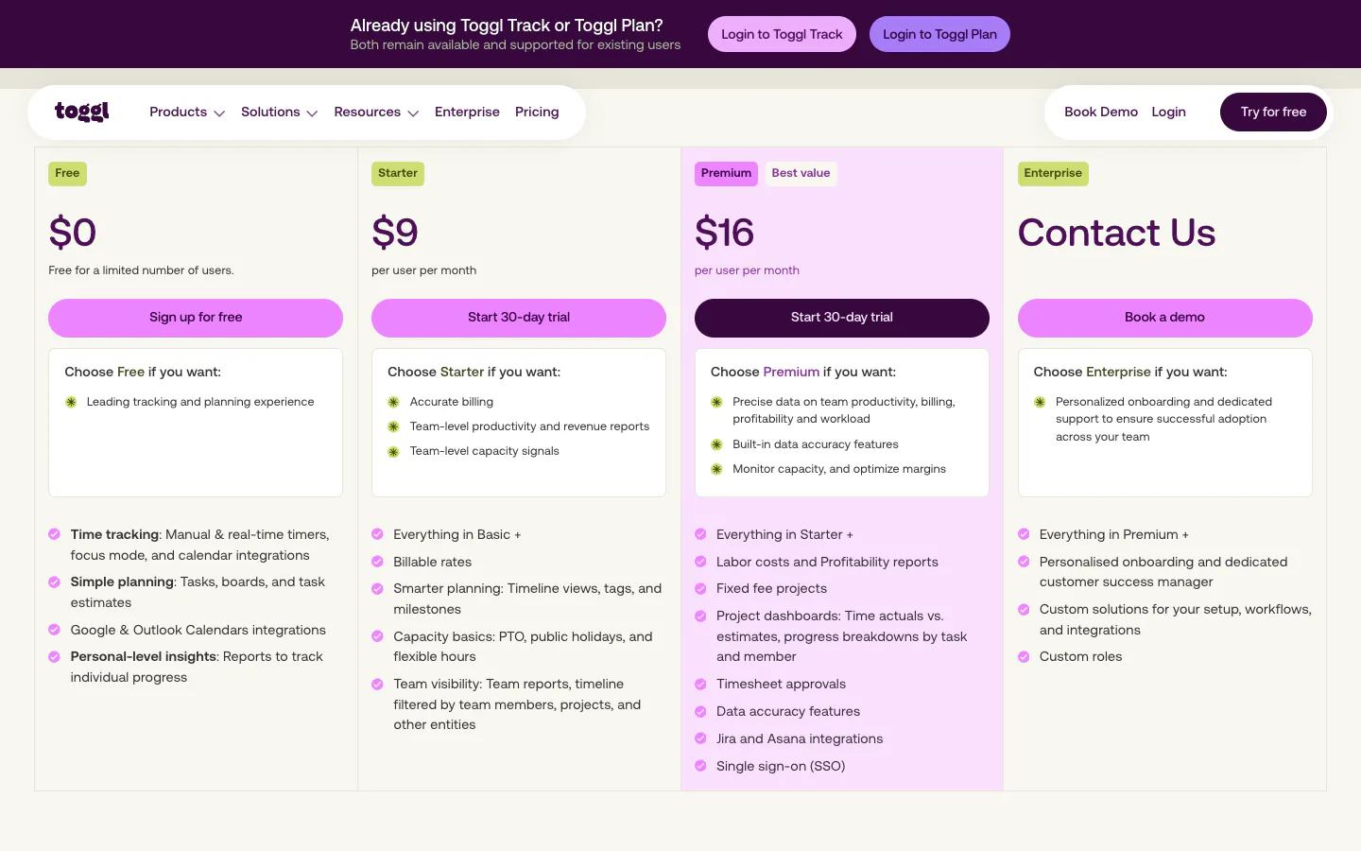Select the Premium plan badge
Image resolution: width=1361 pixels, height=851 pixels.
726,173
